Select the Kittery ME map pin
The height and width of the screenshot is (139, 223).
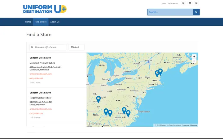click(x=160, y=72)
